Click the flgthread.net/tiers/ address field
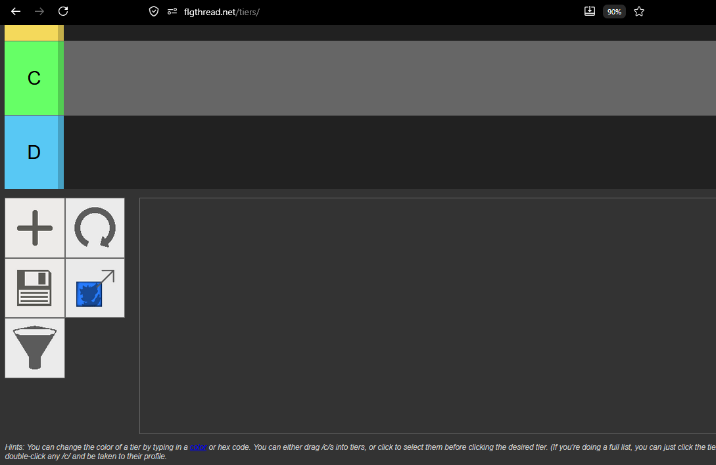This screenshot has height=465, width=716. 222,12
